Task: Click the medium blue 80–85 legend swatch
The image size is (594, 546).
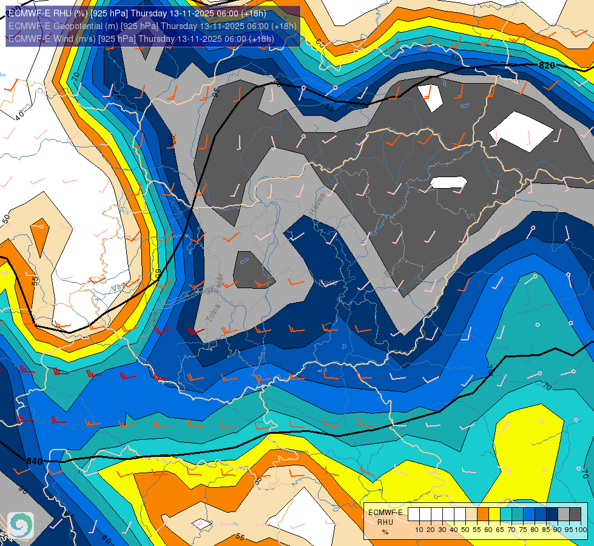Action: (x=541, y=514)
